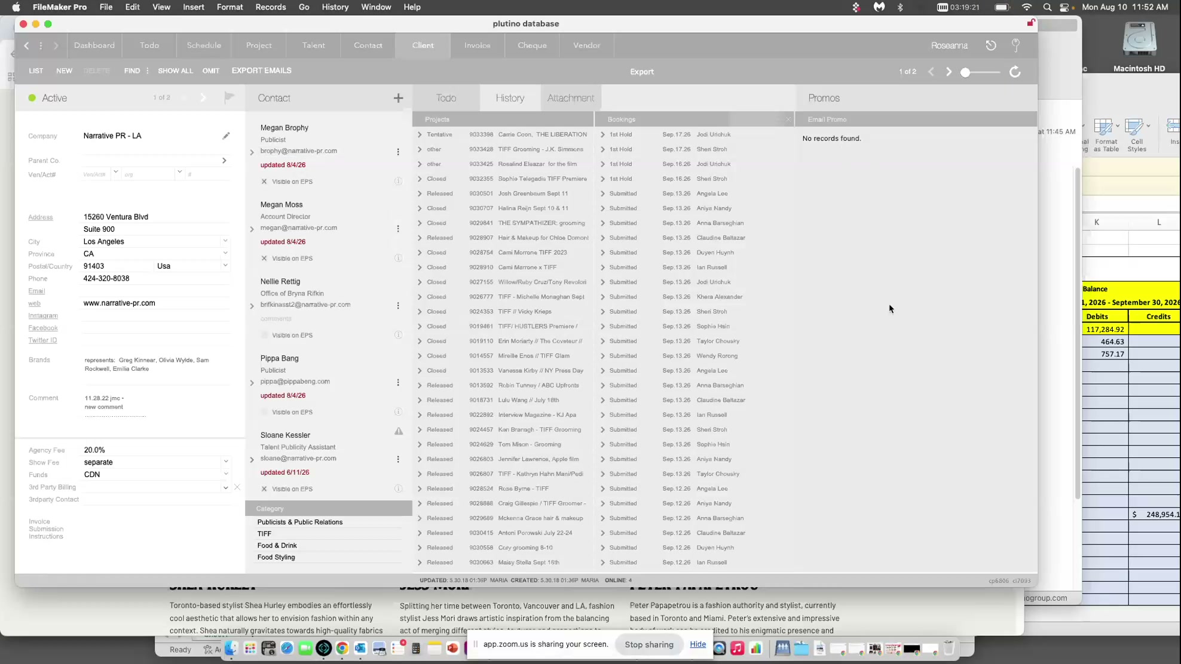Toggle Visible on EPS for Sloane Kessler
This screenshot has height=664, width=1181.
(264, 489)
